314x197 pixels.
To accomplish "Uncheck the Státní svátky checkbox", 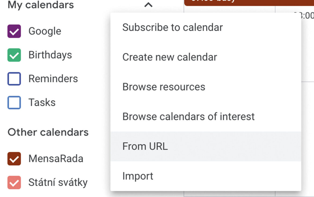I will click(x=14, y=183).
